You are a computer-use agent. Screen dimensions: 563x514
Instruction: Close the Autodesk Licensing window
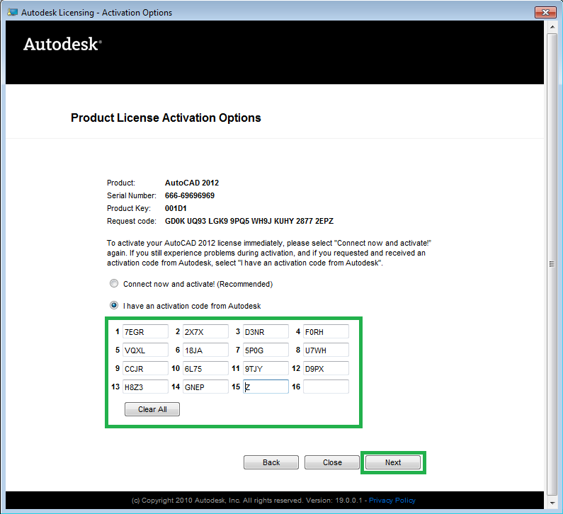tap(545, 12)
